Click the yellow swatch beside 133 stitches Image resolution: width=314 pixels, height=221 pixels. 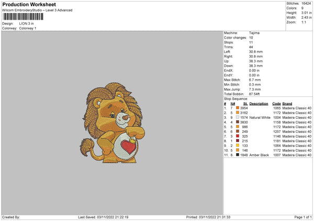pos(238,145)
